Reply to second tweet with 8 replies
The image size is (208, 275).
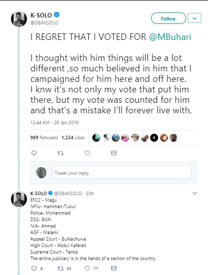tap(34, 269)
